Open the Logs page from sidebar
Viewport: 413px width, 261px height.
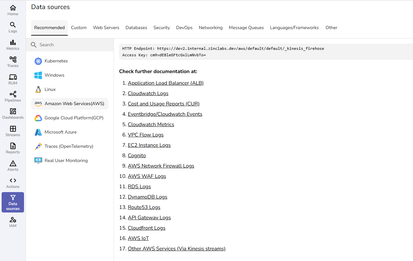pos(13,27)
